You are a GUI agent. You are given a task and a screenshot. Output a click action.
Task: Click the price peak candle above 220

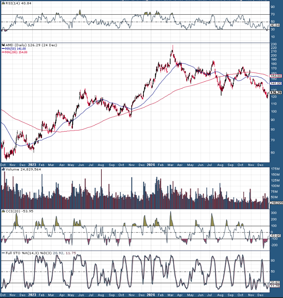pos(173,48)
